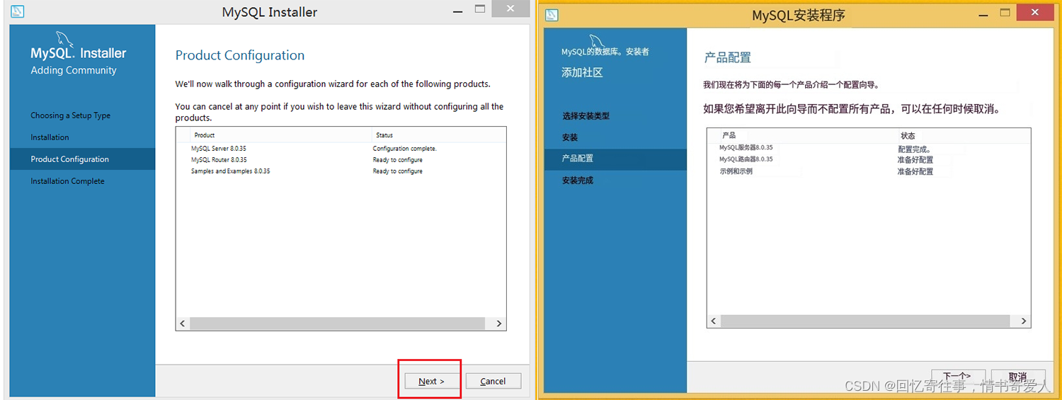
Task: Select 安装 step in Chinese window
Action: [x=570, y=137]
